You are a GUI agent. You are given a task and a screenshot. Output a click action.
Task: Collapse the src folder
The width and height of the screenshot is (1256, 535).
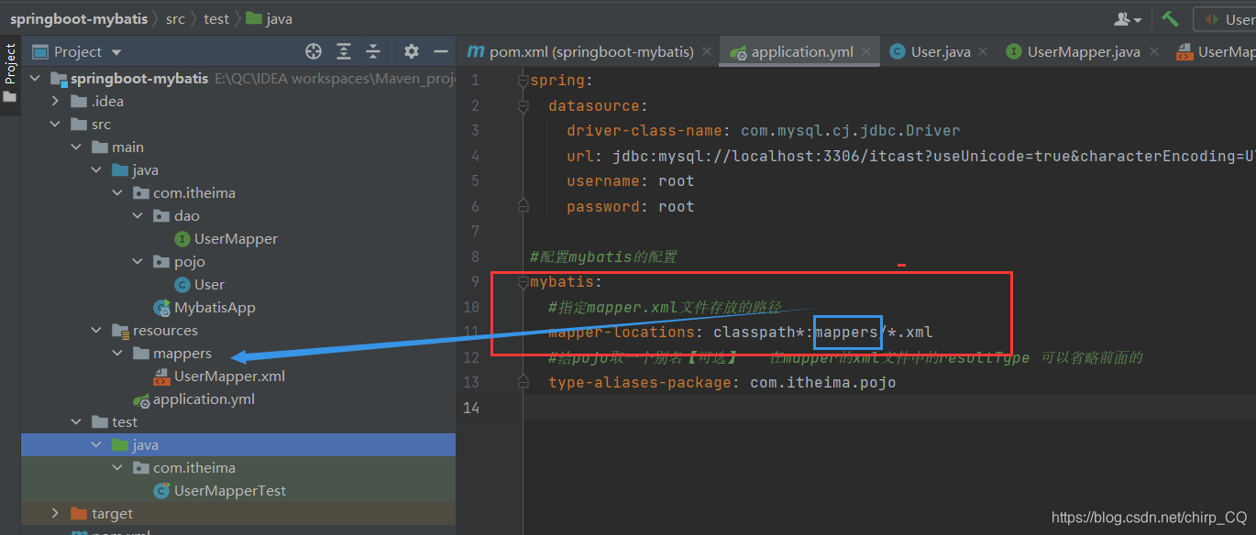pos(56,124)
